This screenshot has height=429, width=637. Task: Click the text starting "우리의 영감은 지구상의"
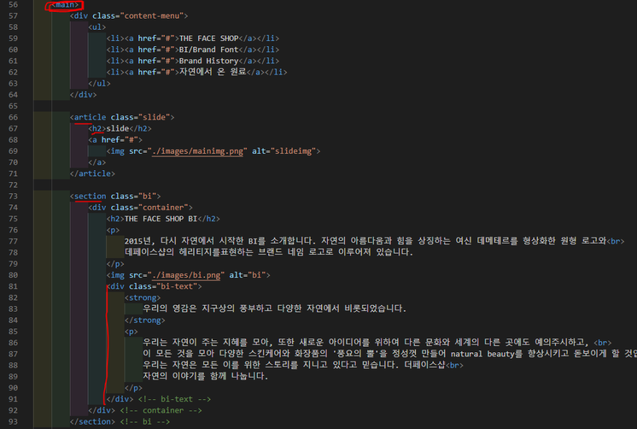tap(274, 309)
